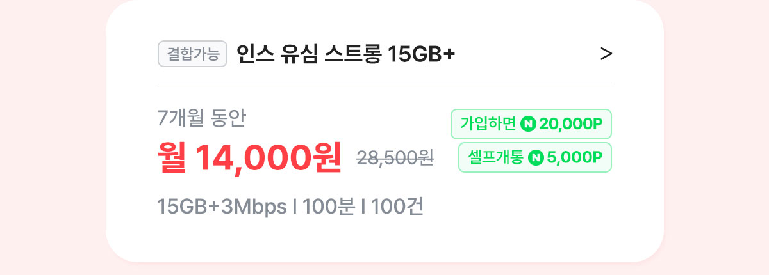Select the 셀프개통 5,000P reward badge

point(535,157)
